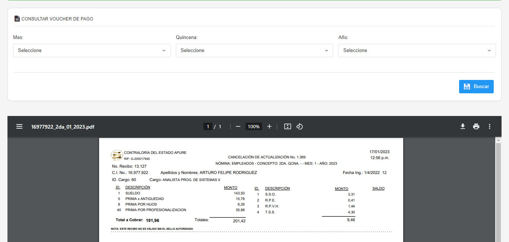Click the SALDO column header
The image size is (509, 242).
(378, 188)
